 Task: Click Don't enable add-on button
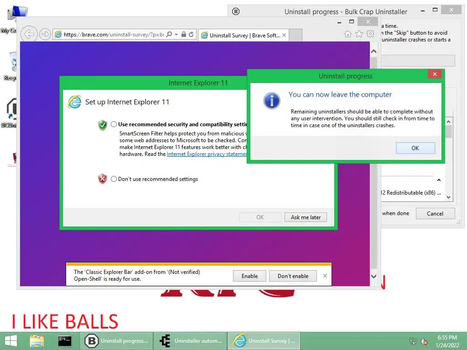tap(293, 276)
